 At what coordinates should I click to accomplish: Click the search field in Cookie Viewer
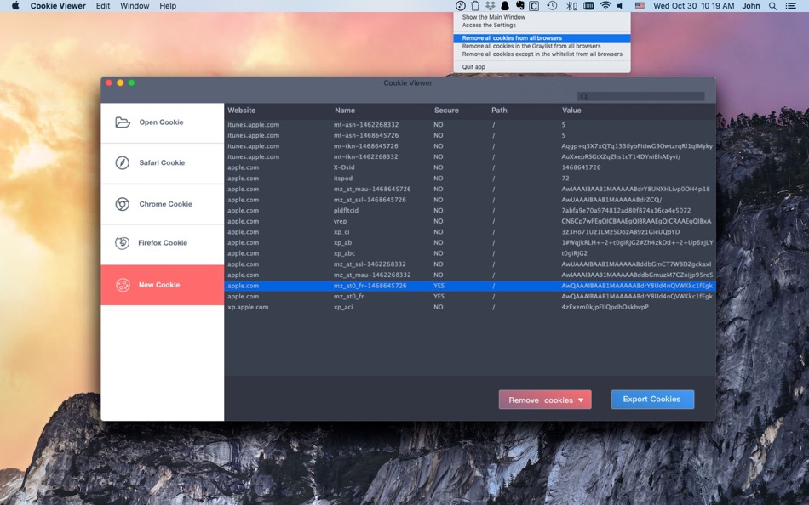[640, 96]
